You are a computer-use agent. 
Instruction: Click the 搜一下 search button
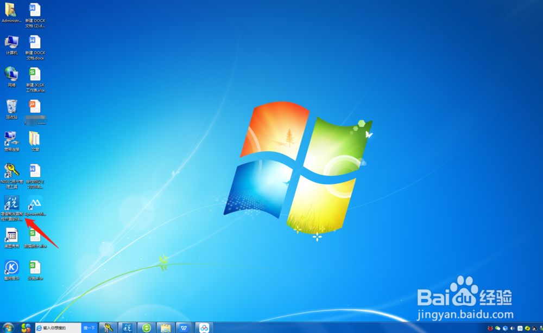click(x=89, y=328)
